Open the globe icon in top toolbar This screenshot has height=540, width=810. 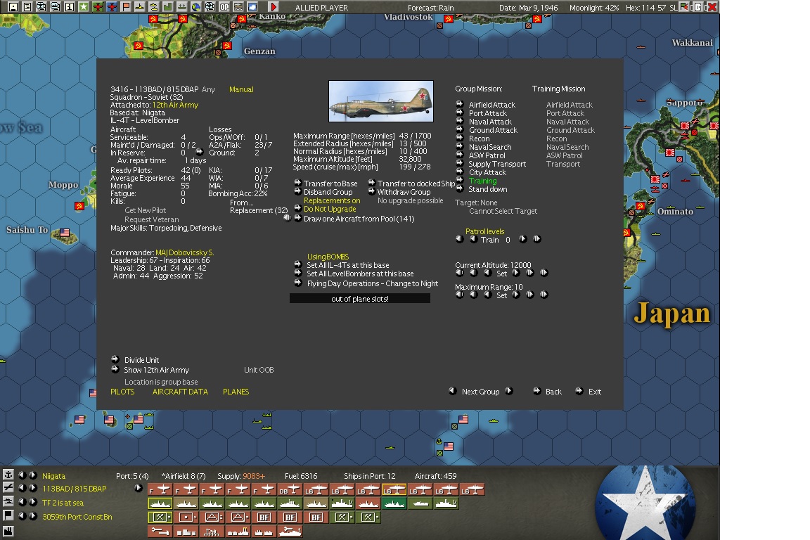pyautogui.click(x=195, y=7)
